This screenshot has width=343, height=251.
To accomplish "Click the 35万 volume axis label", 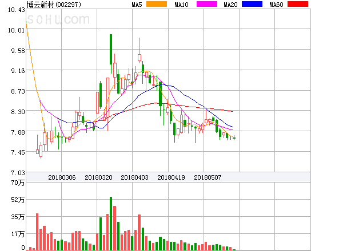I will 18,217.
